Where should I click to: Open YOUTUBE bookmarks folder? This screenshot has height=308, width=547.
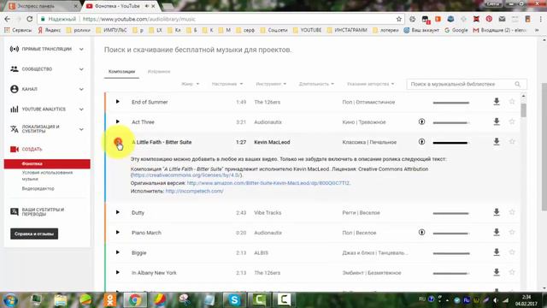point(308,30)
